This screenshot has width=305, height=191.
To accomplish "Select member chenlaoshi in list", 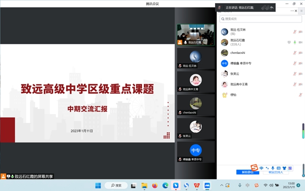I will pos(261,52).
